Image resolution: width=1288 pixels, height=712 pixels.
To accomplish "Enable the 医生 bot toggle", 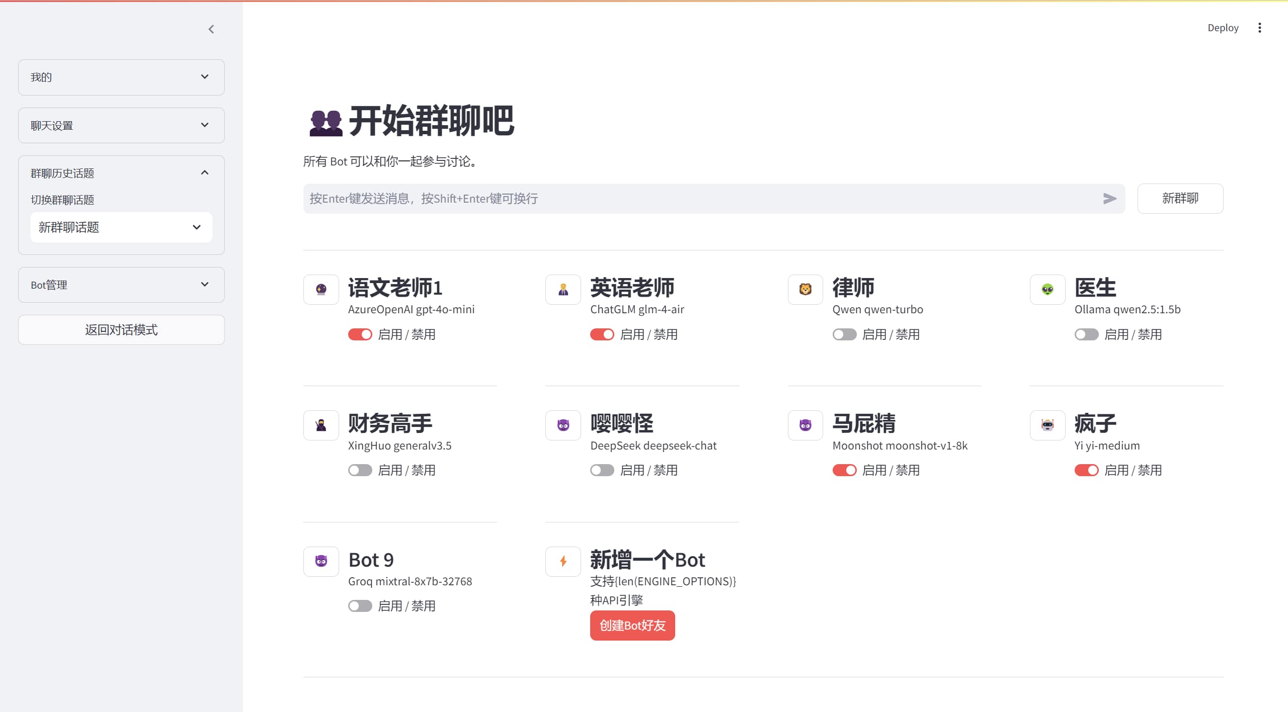I will pyautogui.click(x=1087, y=334).
